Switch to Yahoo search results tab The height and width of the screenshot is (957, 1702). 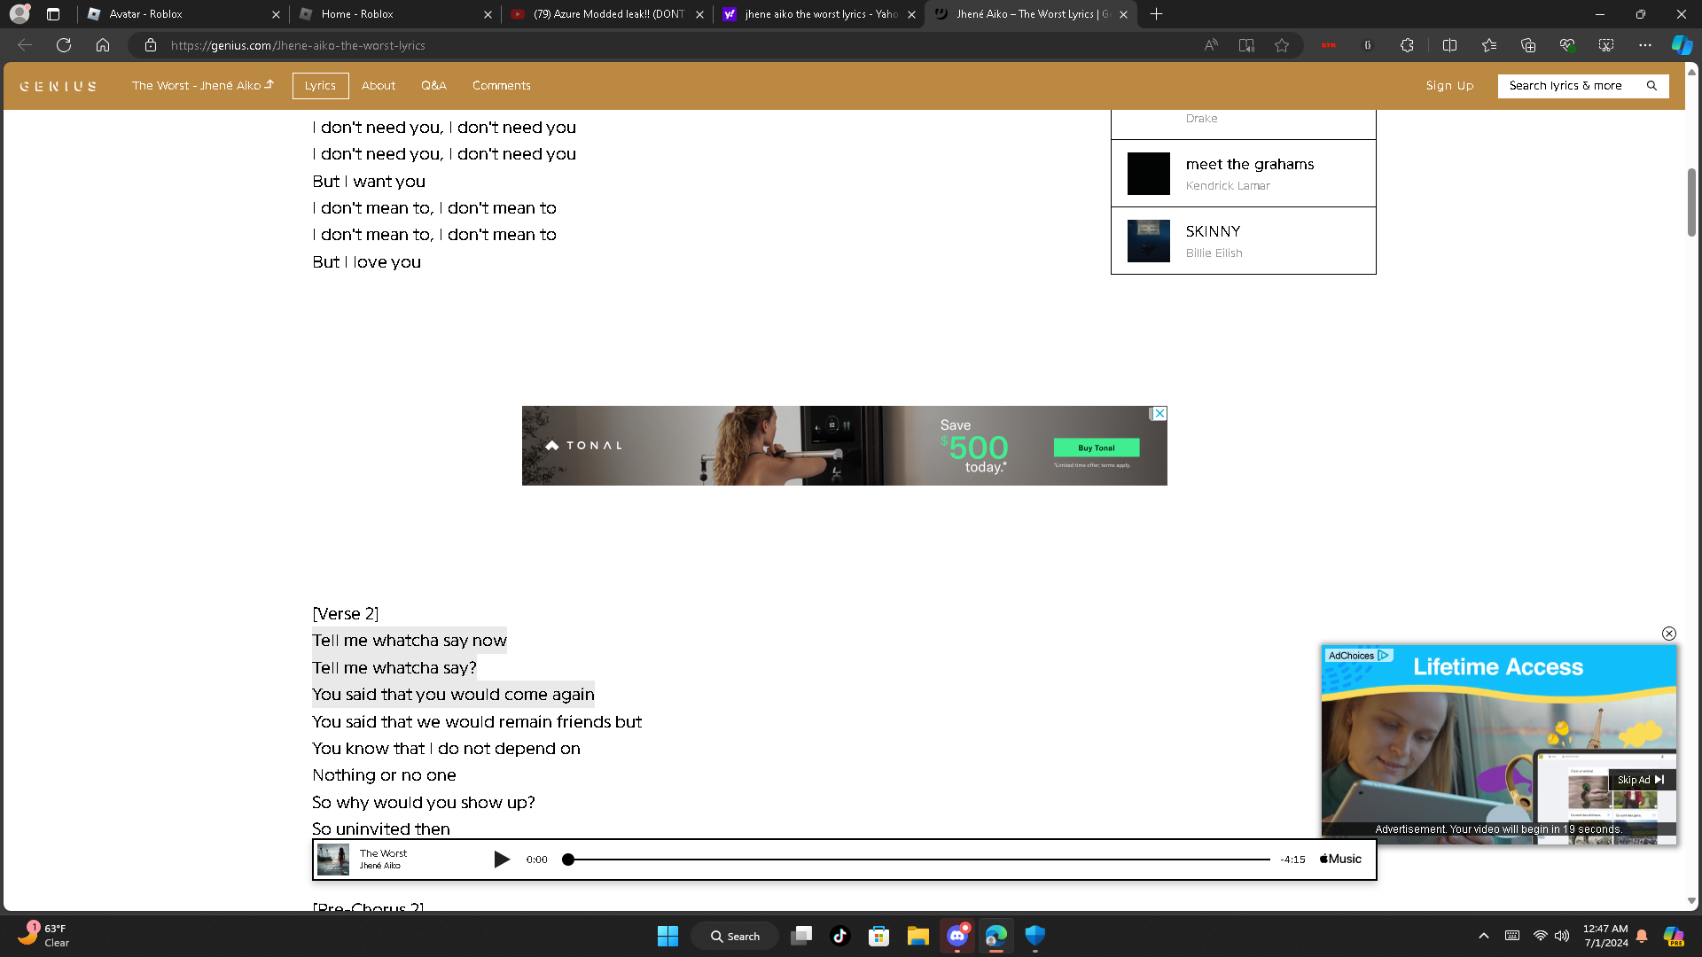(x=819, y=14)
